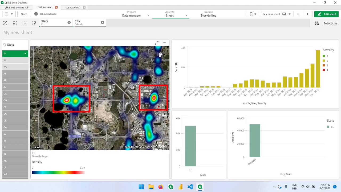Screen dimensions: 341x192
Task: Click the FL bar in State chart
Action: (190, 146)
